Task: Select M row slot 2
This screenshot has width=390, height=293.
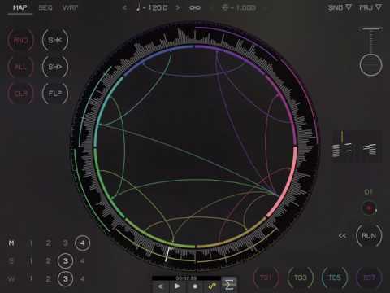Action: (49, 243)
